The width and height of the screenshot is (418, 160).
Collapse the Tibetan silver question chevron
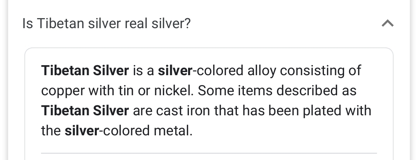click(x=387, y=24)
